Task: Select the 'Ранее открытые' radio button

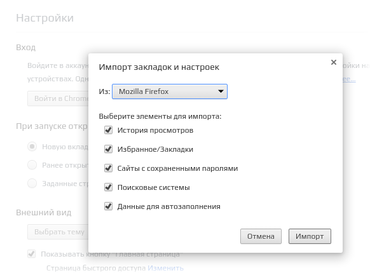Action: (x=32, y=165)
